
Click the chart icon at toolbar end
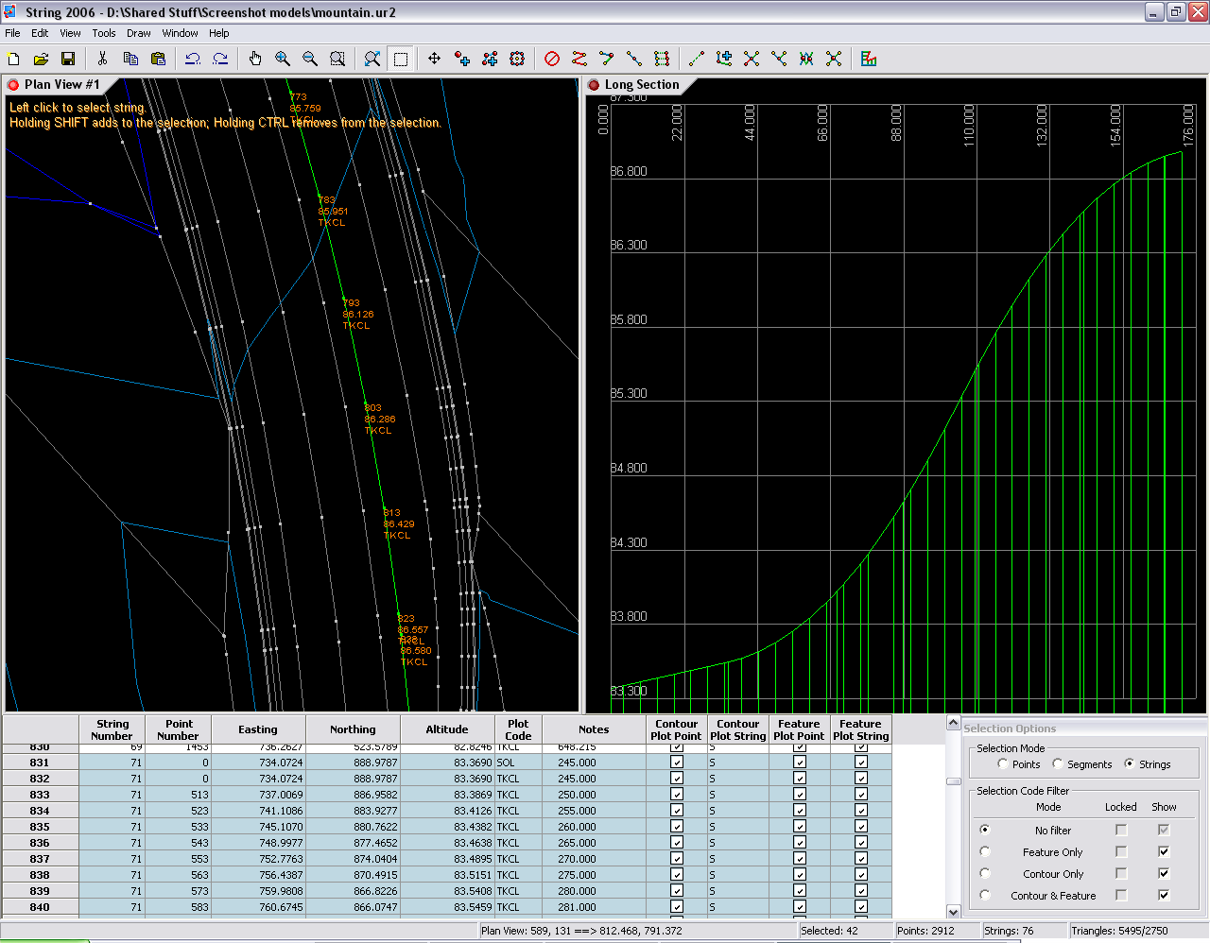pyautogui.click(x=869, y=59)
